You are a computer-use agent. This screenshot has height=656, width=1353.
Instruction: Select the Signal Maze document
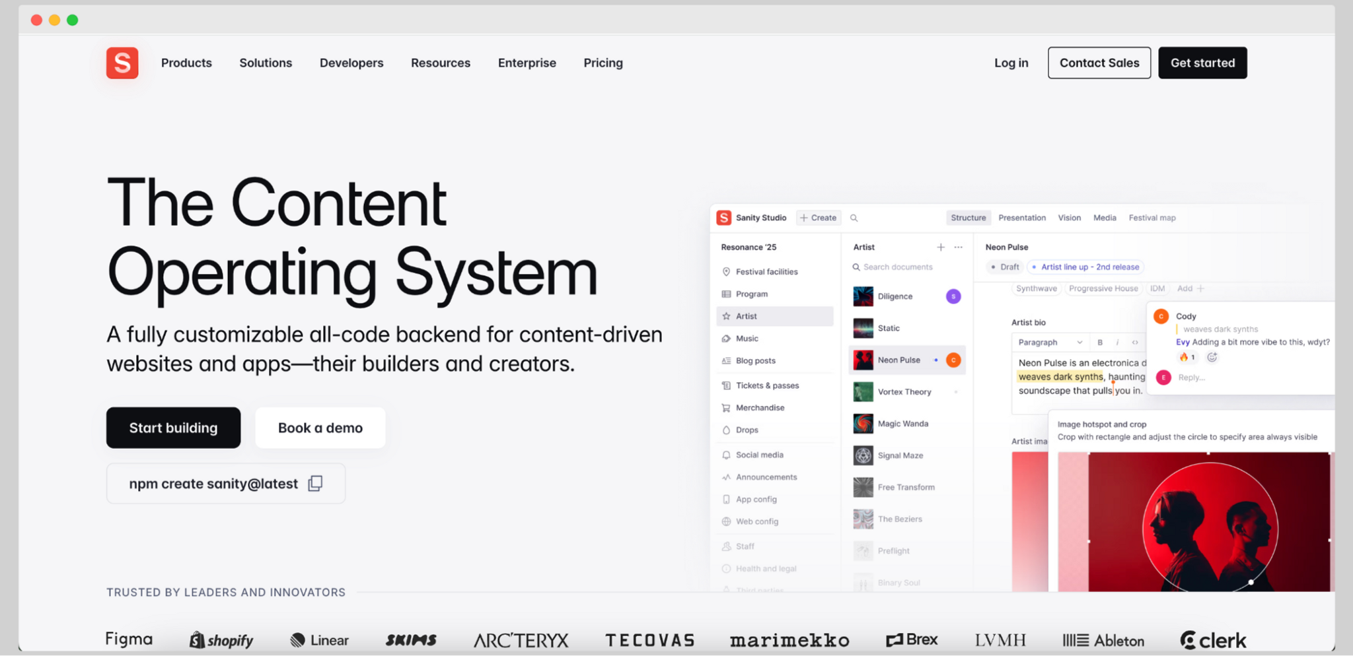(x=906, y=455)
